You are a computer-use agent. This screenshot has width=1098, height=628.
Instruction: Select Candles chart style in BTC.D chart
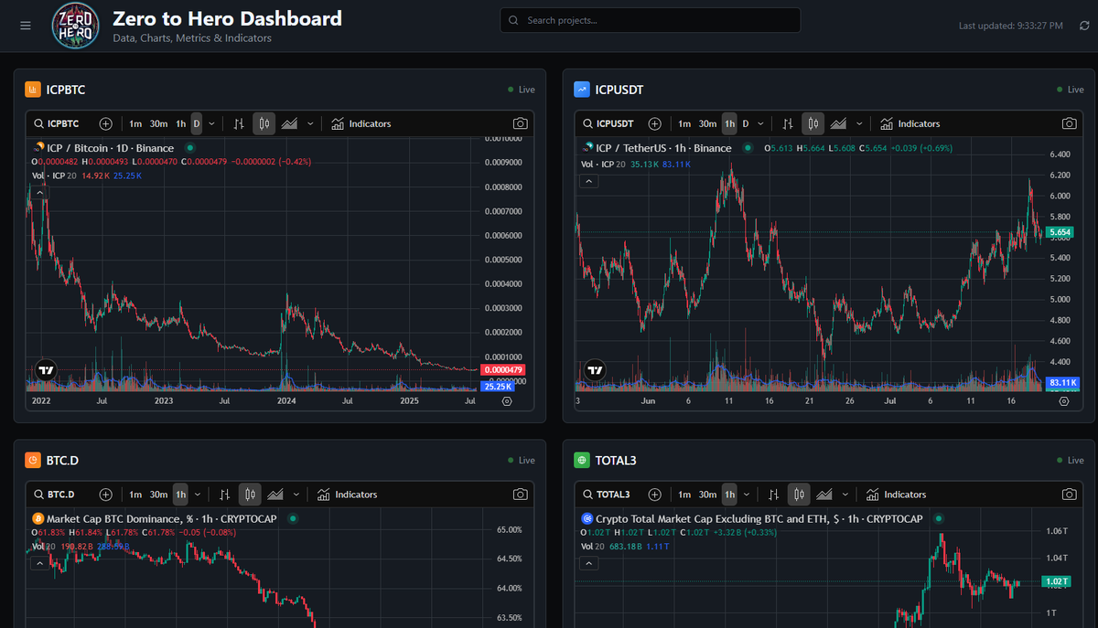250,495
